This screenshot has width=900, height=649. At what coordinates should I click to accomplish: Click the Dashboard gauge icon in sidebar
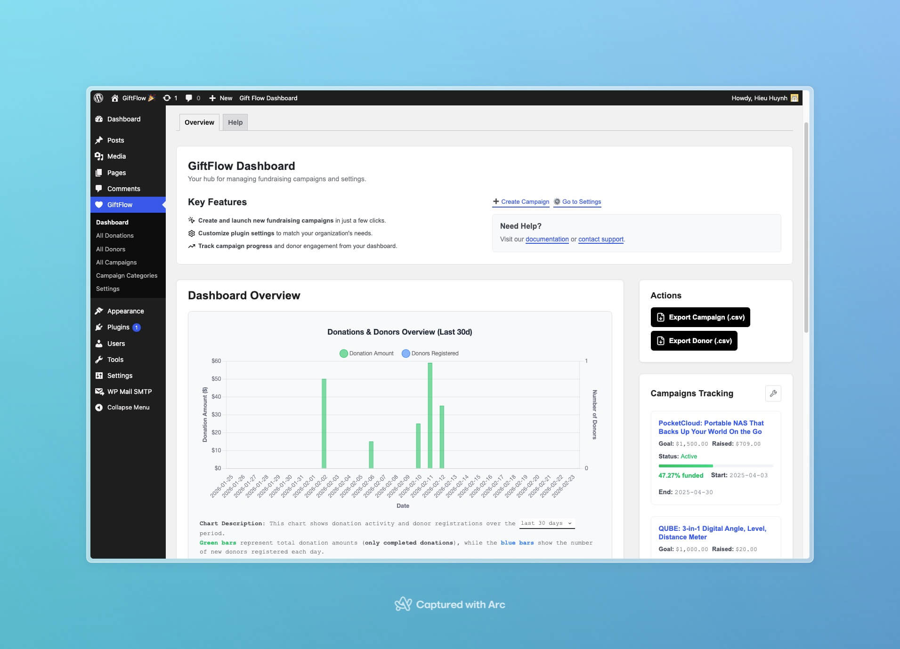point(99,119)
